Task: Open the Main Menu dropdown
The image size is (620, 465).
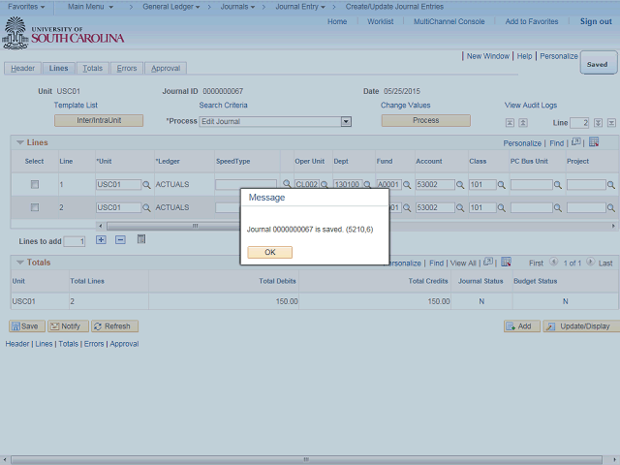Action: (90, 7)
